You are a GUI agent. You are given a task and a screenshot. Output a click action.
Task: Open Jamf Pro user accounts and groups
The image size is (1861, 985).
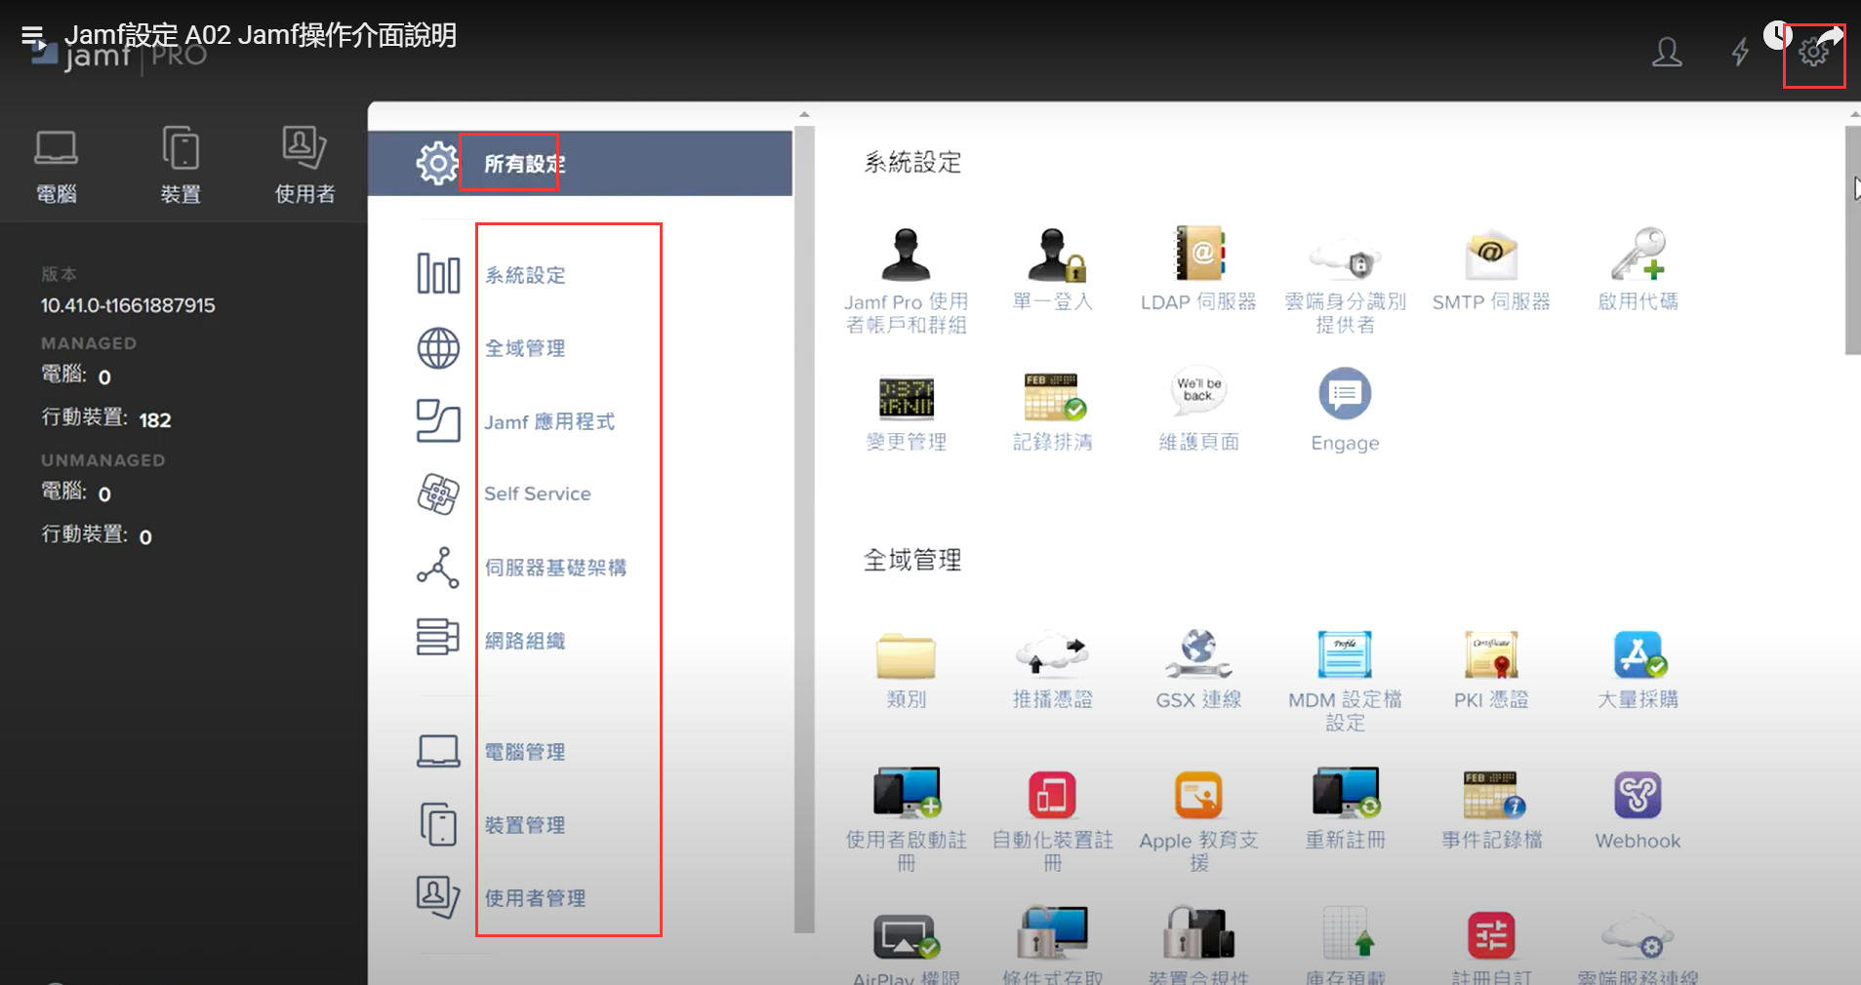pyautogui.click(x=906, y=280)
